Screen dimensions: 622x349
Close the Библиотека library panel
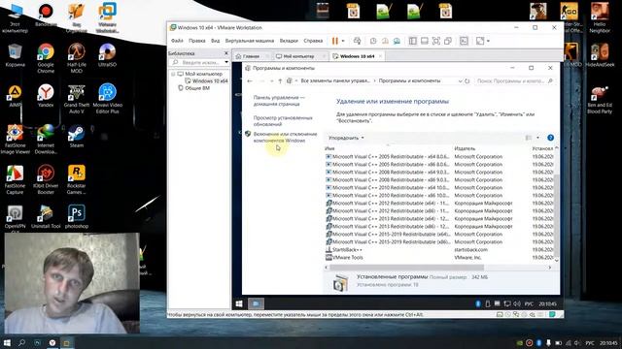[x=226, y=53]
